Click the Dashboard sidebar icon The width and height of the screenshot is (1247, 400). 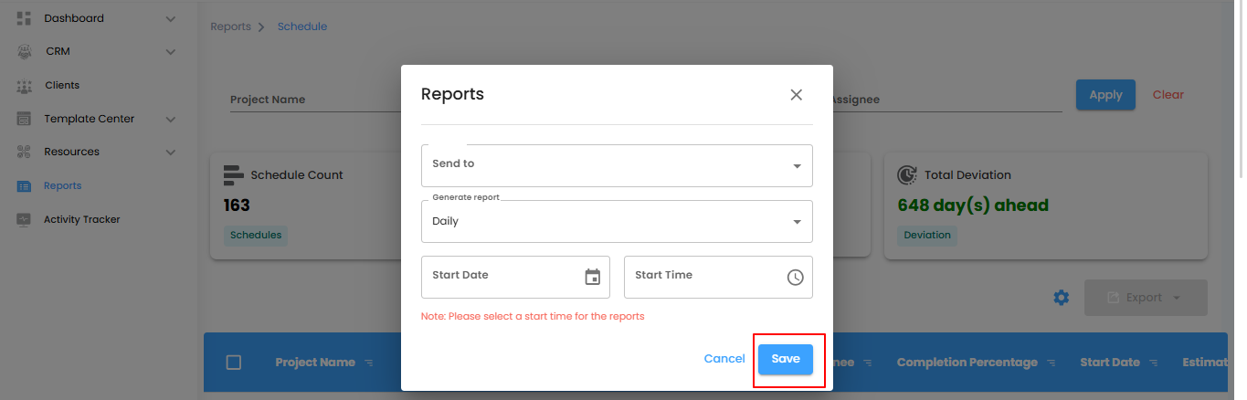[x=25, y=18]
